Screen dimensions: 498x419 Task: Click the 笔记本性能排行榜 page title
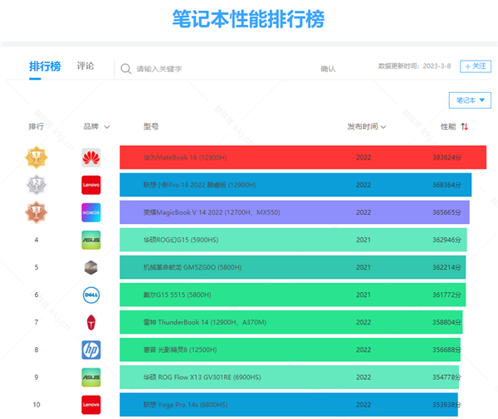coord(248,19)
